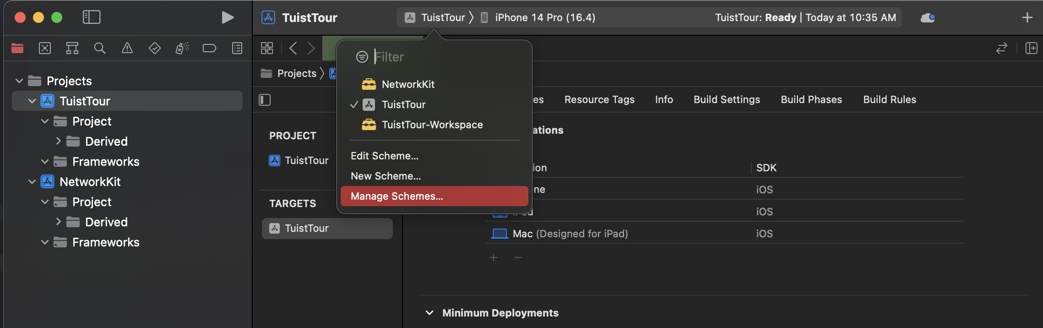Toggle code review swap arrows
The width and height of the screenshot is (1043, 328).
pyautogui.click(x=1002, y=48)
